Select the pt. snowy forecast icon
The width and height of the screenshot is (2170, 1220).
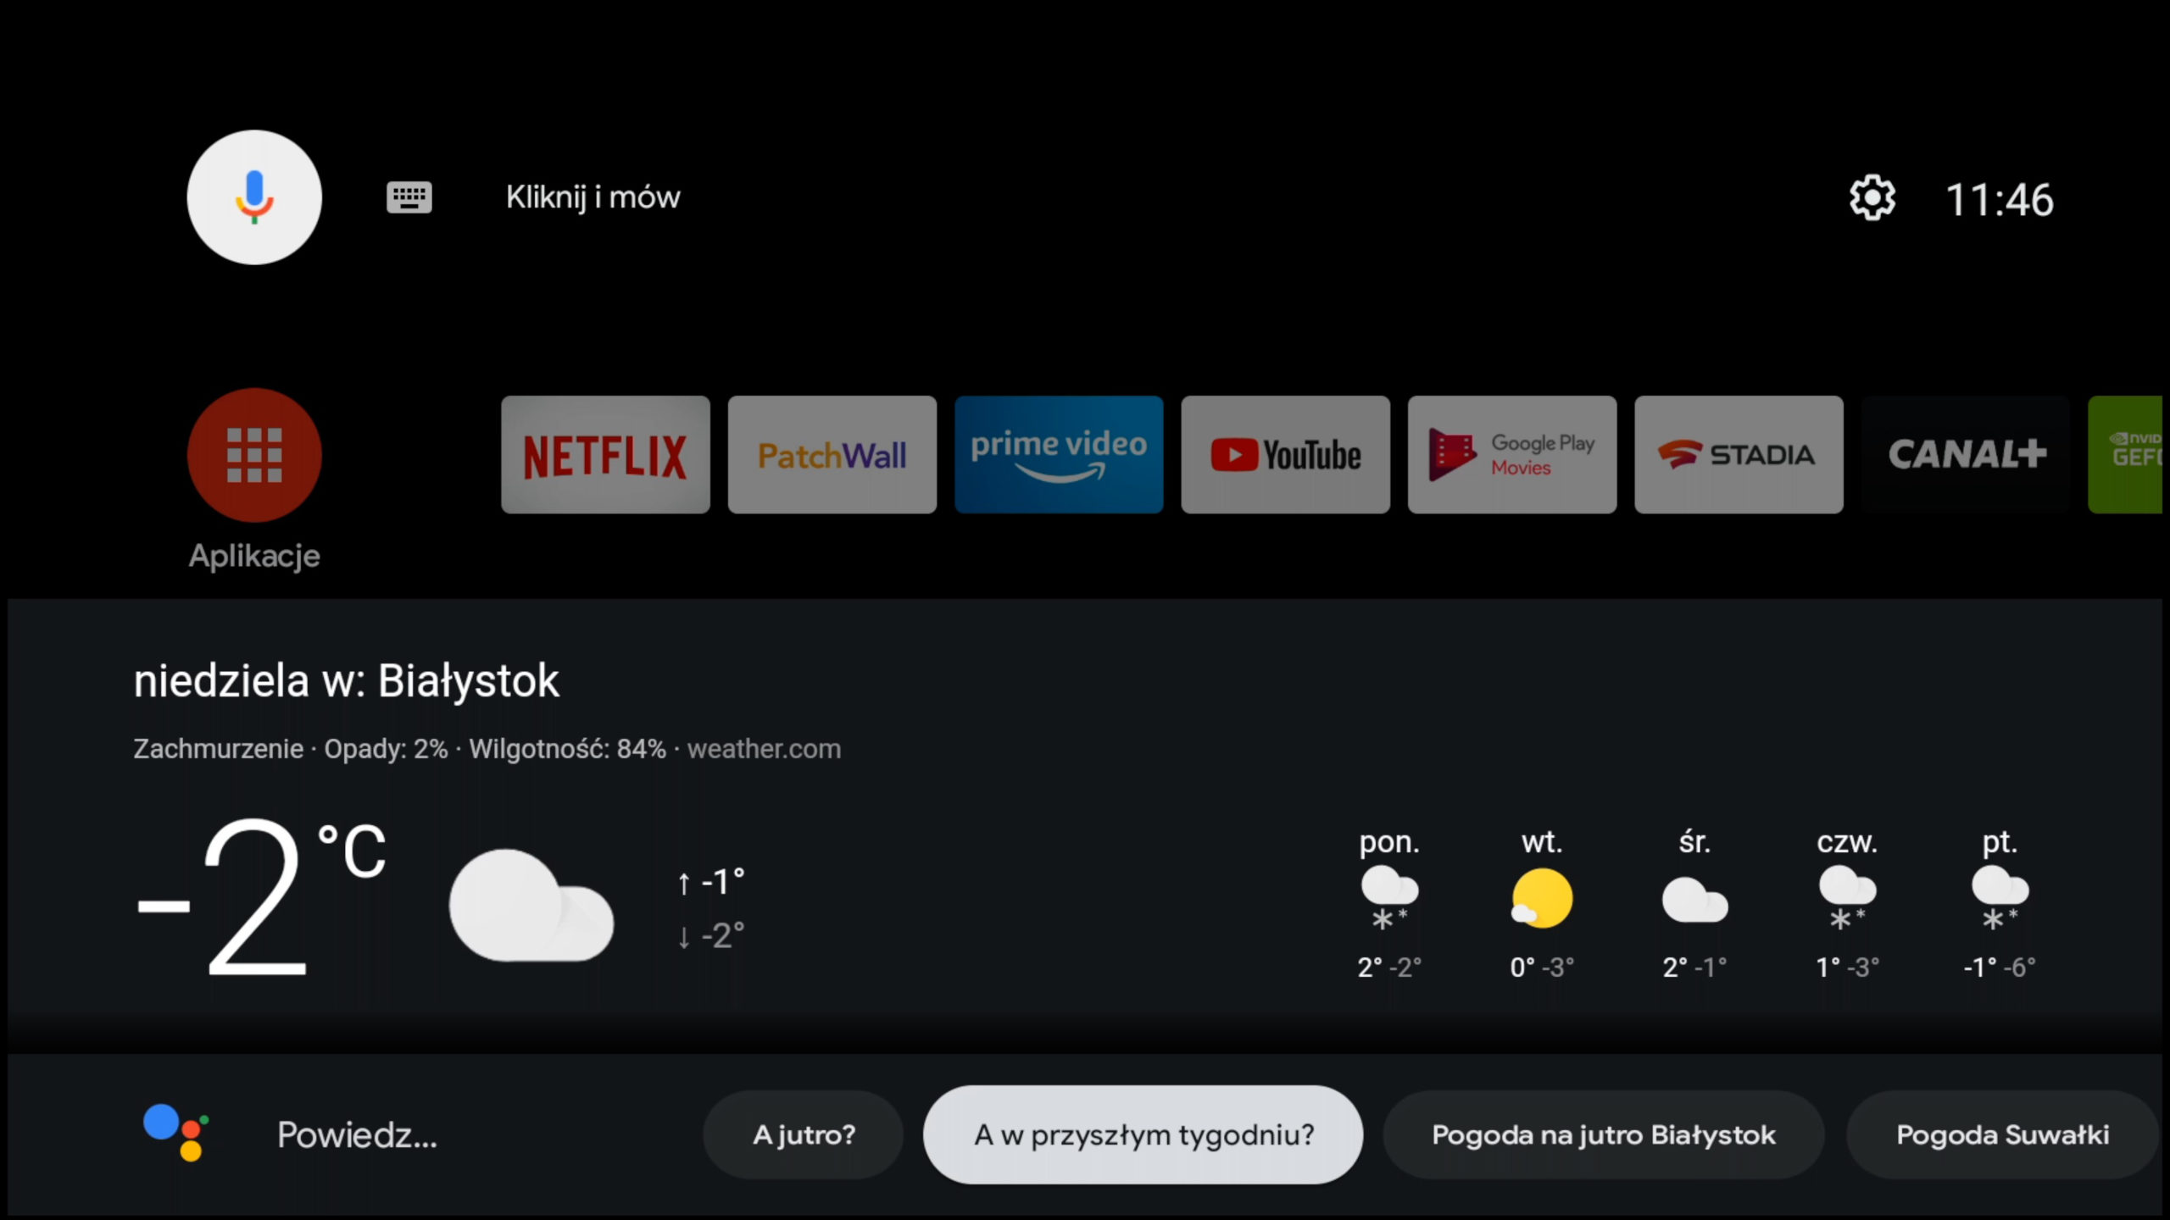2000,898
